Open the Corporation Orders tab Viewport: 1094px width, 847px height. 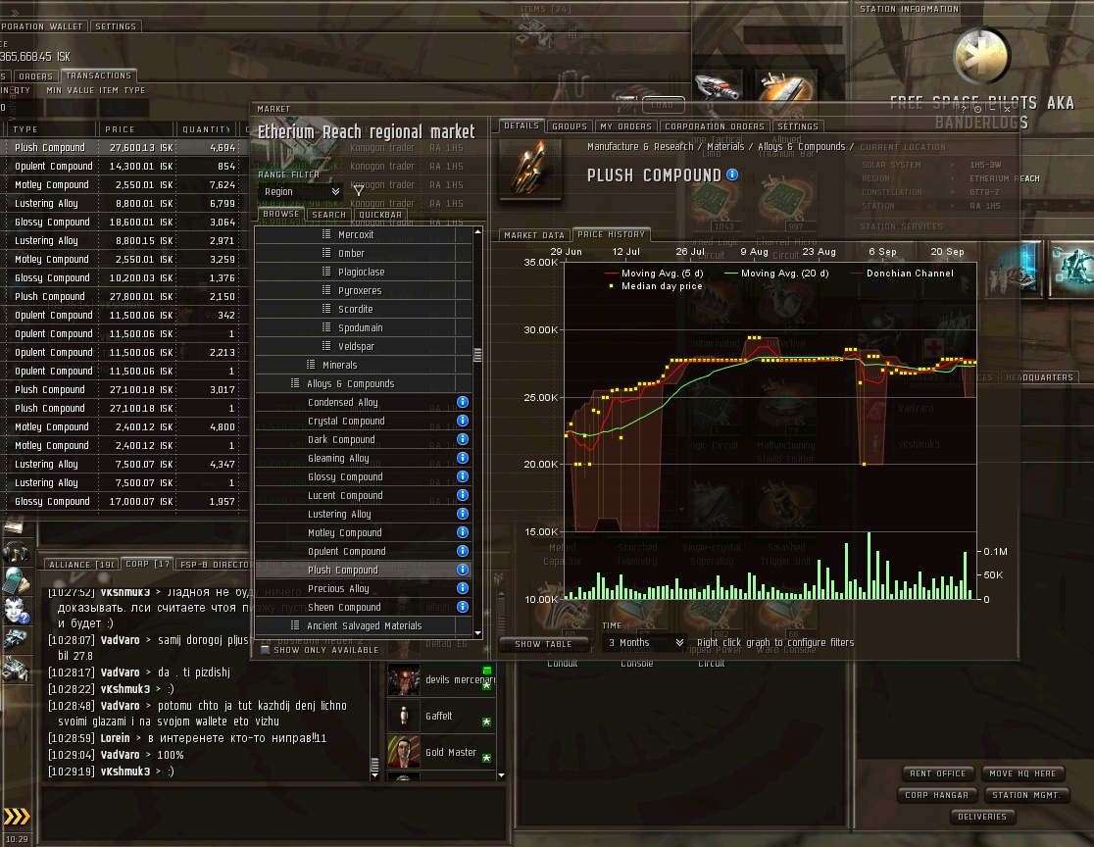[715, 126]
